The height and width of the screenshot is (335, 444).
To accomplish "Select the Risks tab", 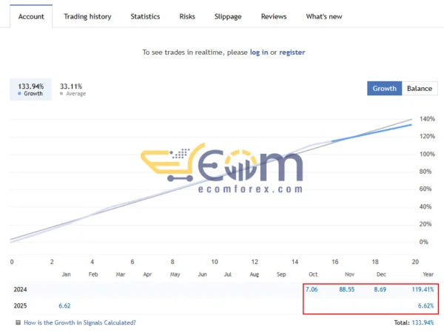I will [x=187, y=16].
